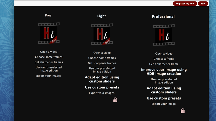Click 'Export your images' under the Light edition

pyautogui.click(x=102, y=93)
